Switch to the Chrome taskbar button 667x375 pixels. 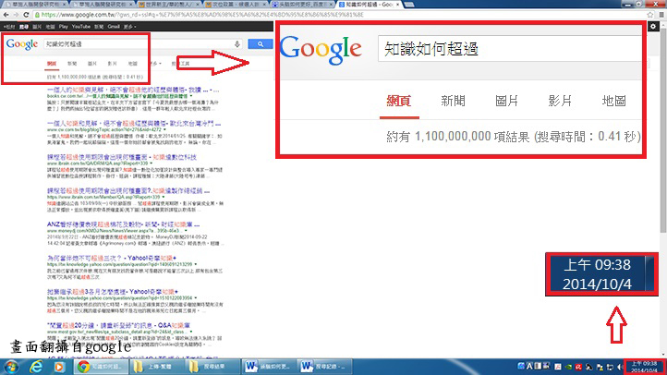click(101, 366)
